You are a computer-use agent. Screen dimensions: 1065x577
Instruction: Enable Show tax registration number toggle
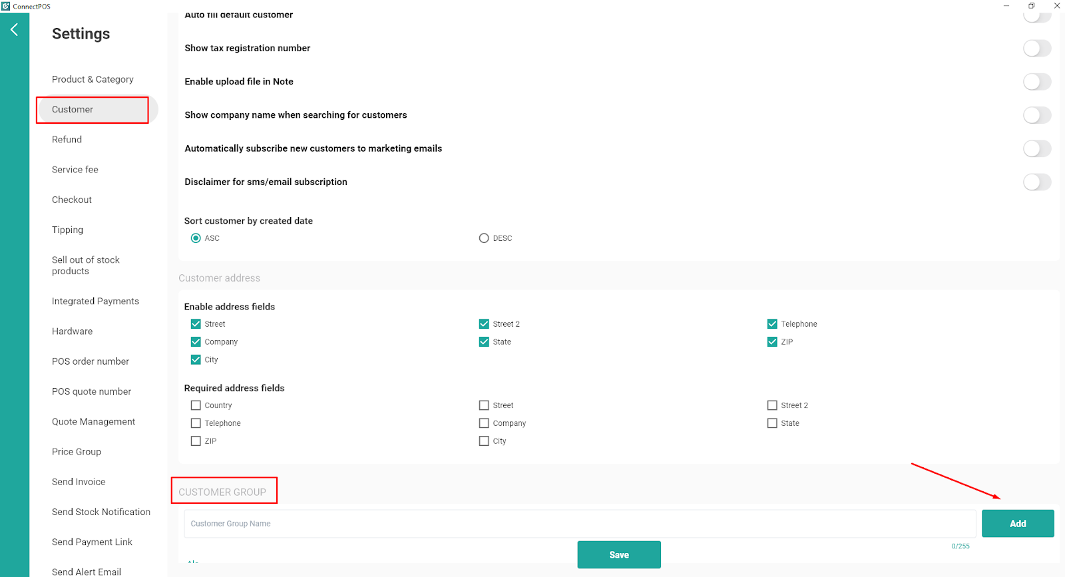[x=1036, y=49]
